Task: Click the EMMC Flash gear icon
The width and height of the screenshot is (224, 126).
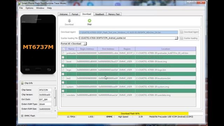Action: click(22, 116)
